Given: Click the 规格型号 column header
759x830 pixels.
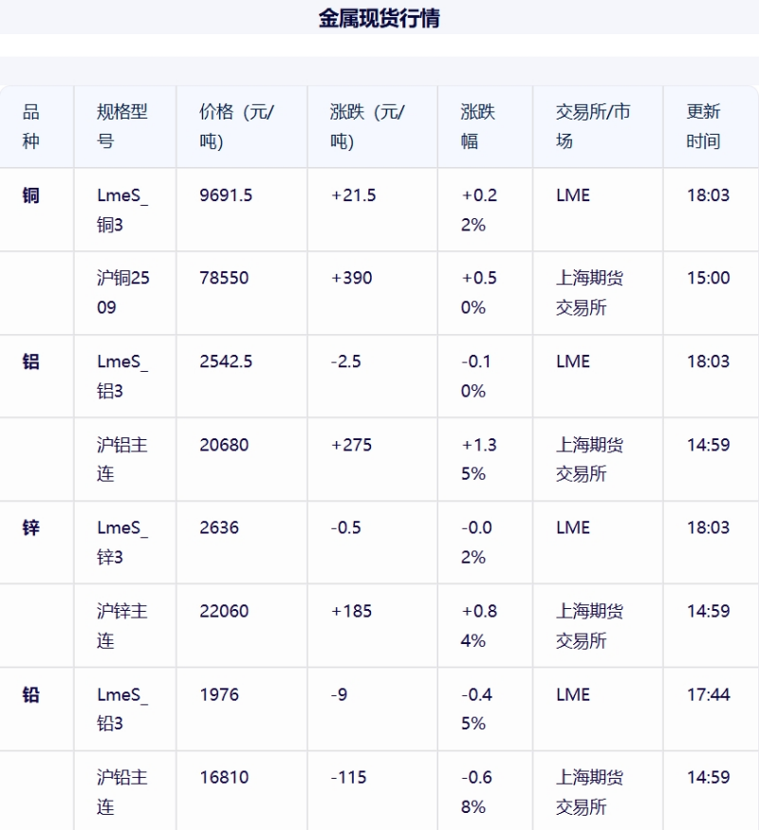Looking at the screenshot, I should [x=122, y=126].
